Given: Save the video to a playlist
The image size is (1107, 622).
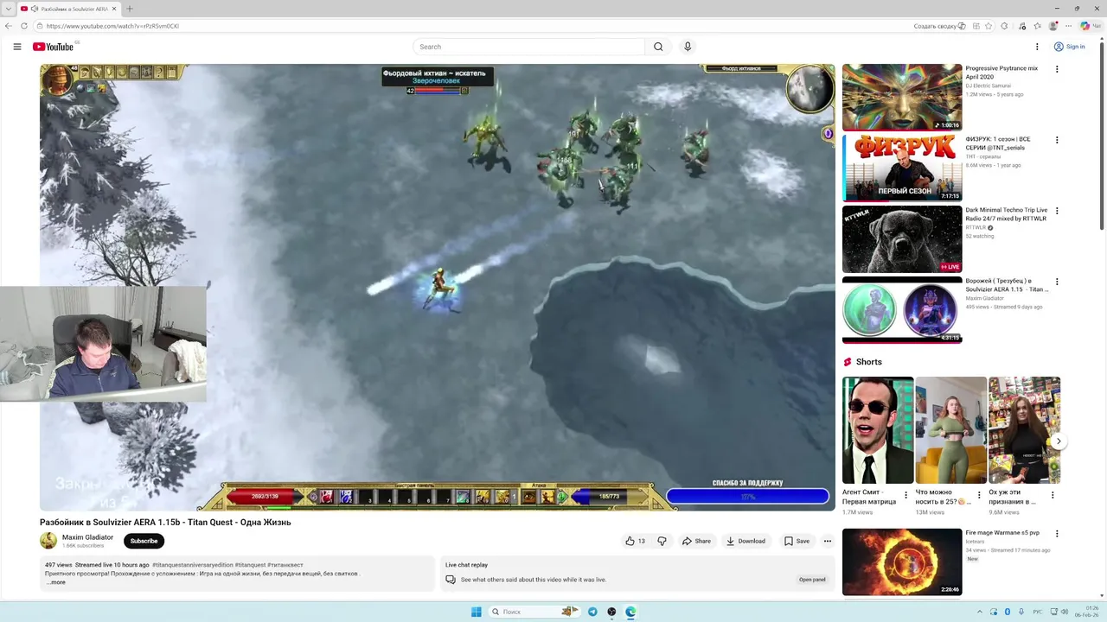Looking at the screenshot, I should pyautogui.click(x=797, y=541).
